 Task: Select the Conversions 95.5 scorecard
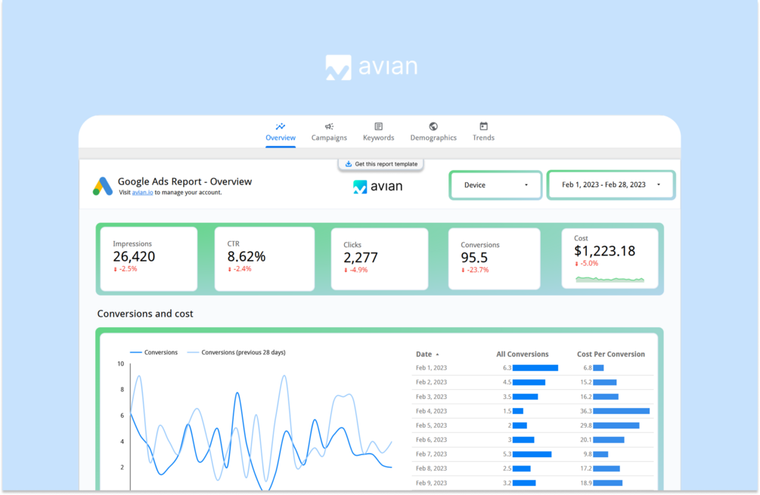[x=494, y=258]
